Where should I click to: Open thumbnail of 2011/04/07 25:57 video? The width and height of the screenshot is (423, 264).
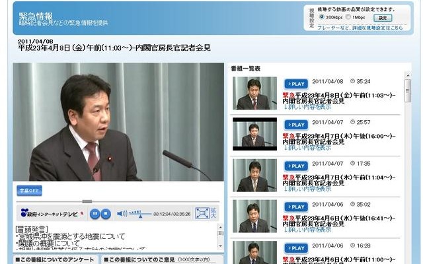tap(254, 134)
